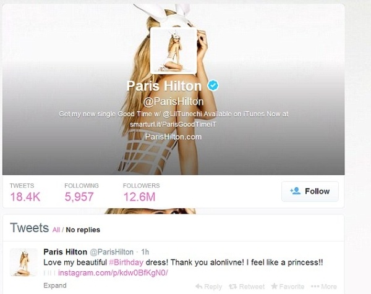Expand the birthday dress tweet
This screenshot has height=294, width=371.
coord(55,285)
